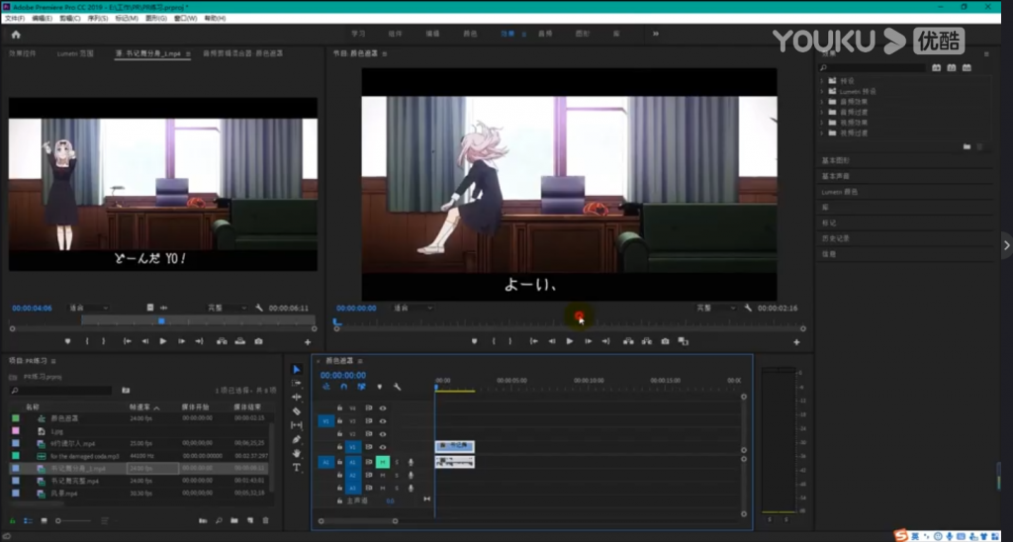Open the 编辑(E) menu
This screenshot has width=1013, height=542.
coord(42,19)
